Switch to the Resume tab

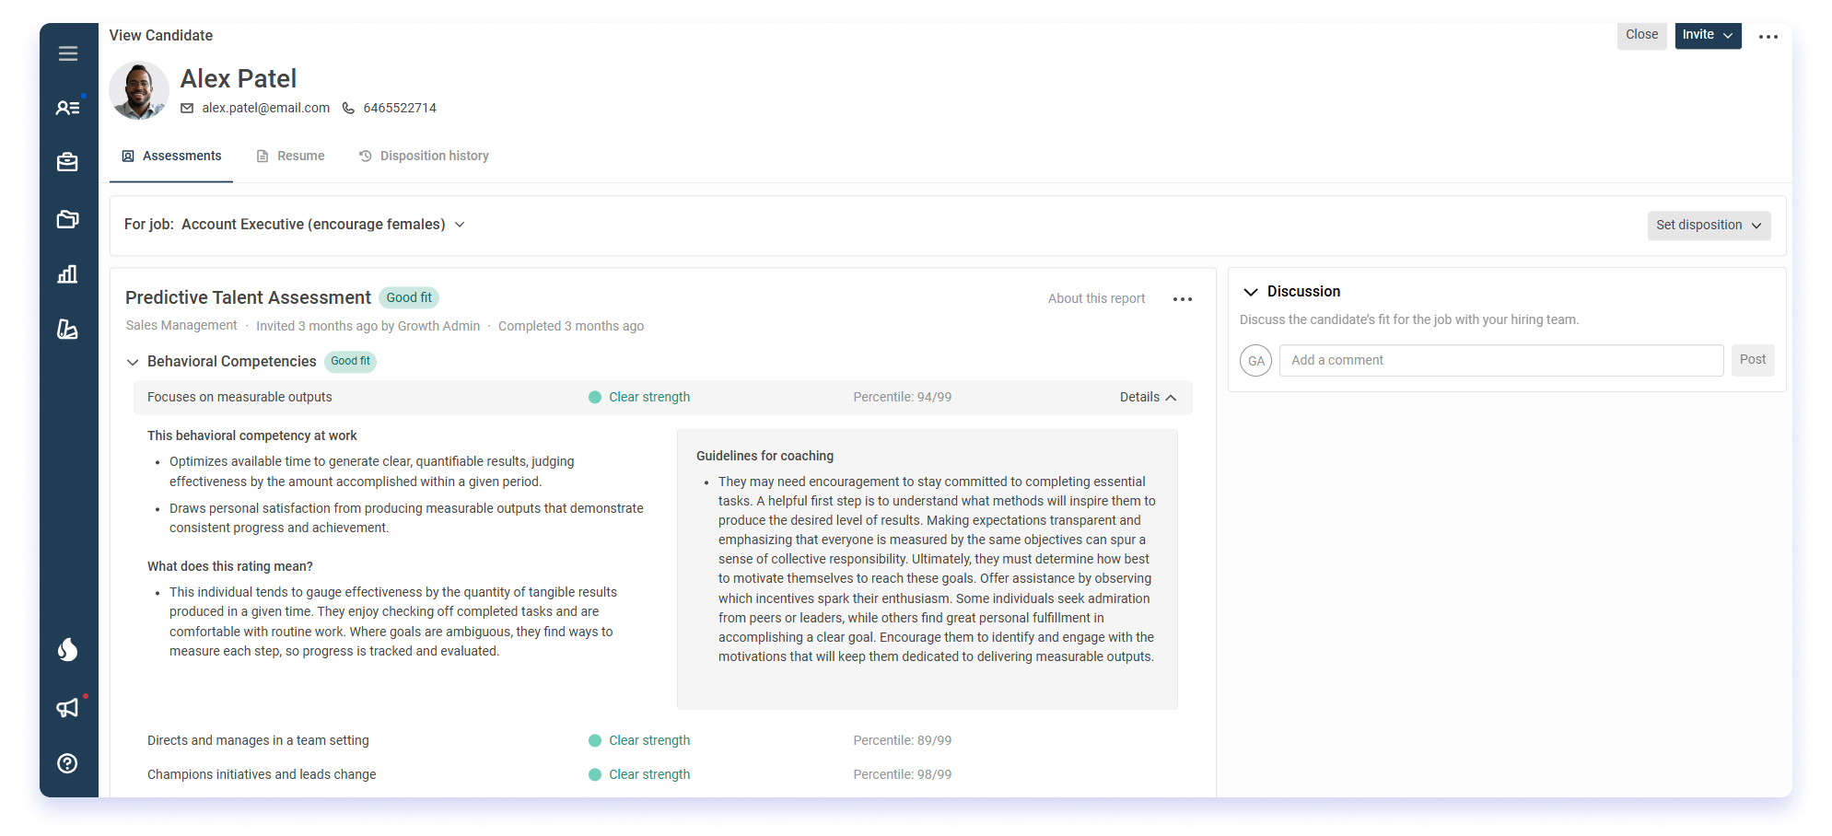pyautogui.click(x=291, y=157)
